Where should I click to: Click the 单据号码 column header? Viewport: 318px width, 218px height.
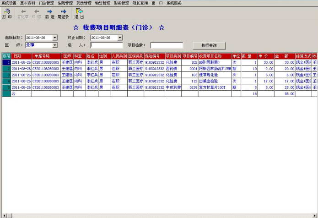point(46,56)
